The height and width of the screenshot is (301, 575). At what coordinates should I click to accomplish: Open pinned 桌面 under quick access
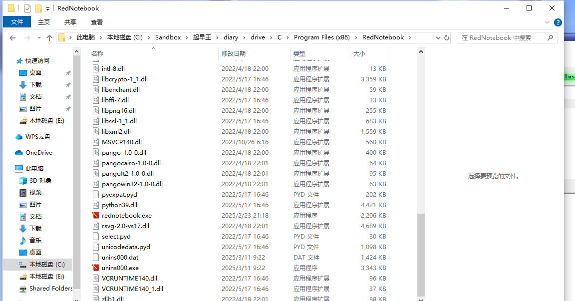point(35,73)
